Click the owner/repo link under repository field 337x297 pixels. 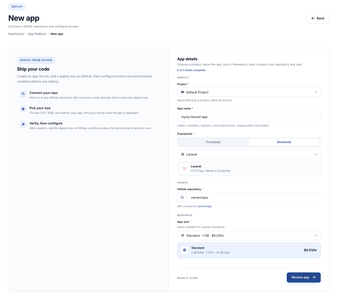point(204,206)
